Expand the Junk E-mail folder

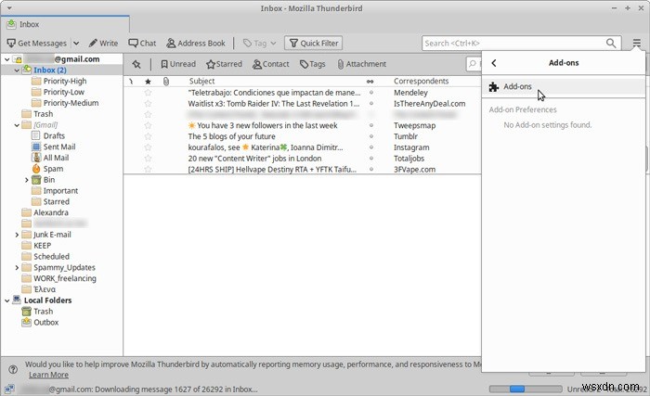17,235
